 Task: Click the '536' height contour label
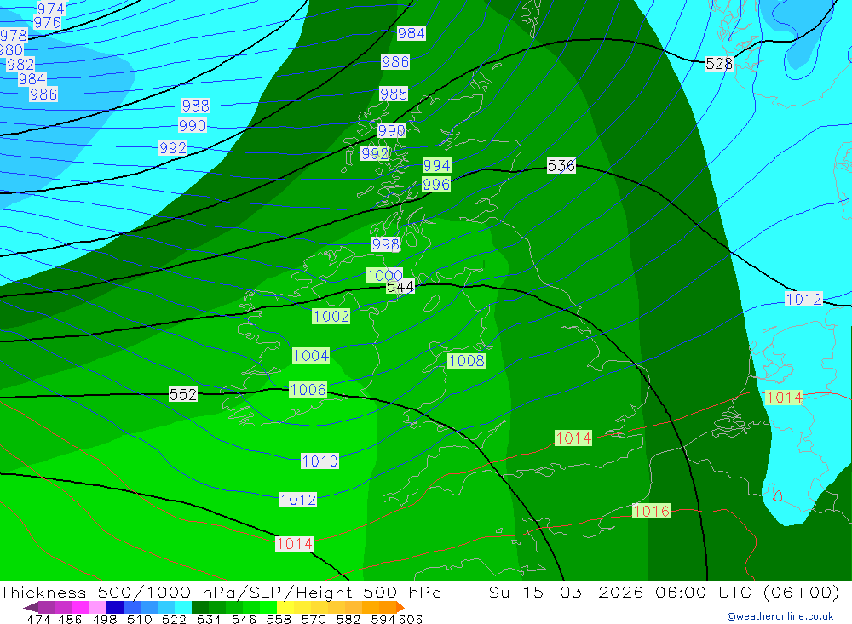561,165
